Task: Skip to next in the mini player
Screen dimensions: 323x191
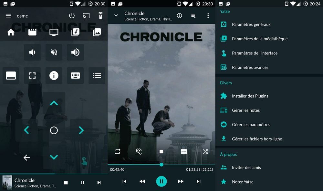Action: tap(99, 182)
